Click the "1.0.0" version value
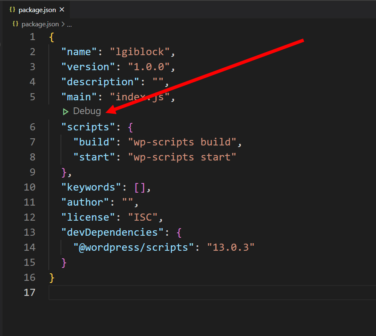 (x=148, y=67)
